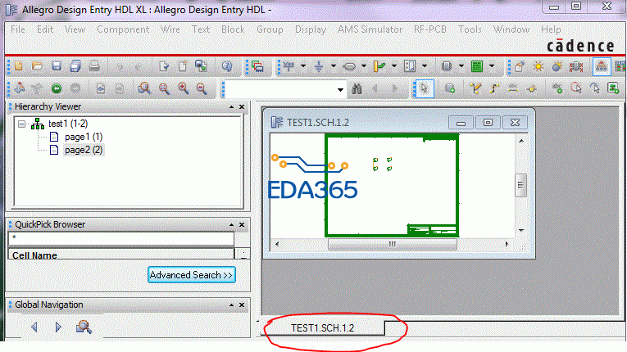
Task: Open the Wire menu
Action: tap(170, 29)
